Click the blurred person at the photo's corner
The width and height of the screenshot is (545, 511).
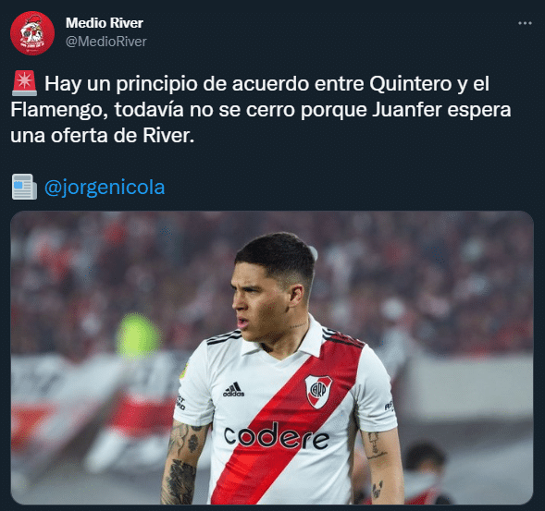(x=422, y=474)
